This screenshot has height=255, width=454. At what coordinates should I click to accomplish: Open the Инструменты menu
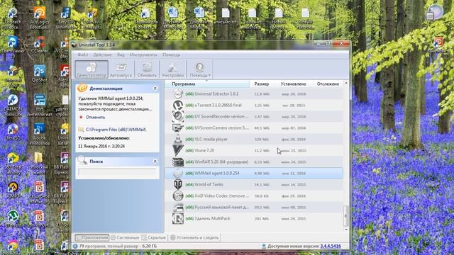coord(143,55)
